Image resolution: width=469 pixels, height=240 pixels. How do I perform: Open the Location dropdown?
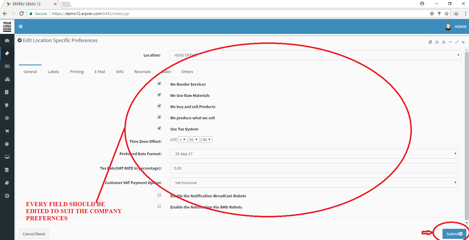coord(315,55)
